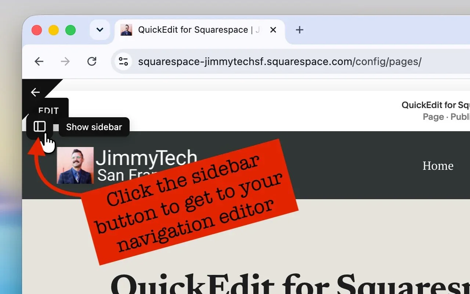Expand the tab search dropdown

click(100, 30)
